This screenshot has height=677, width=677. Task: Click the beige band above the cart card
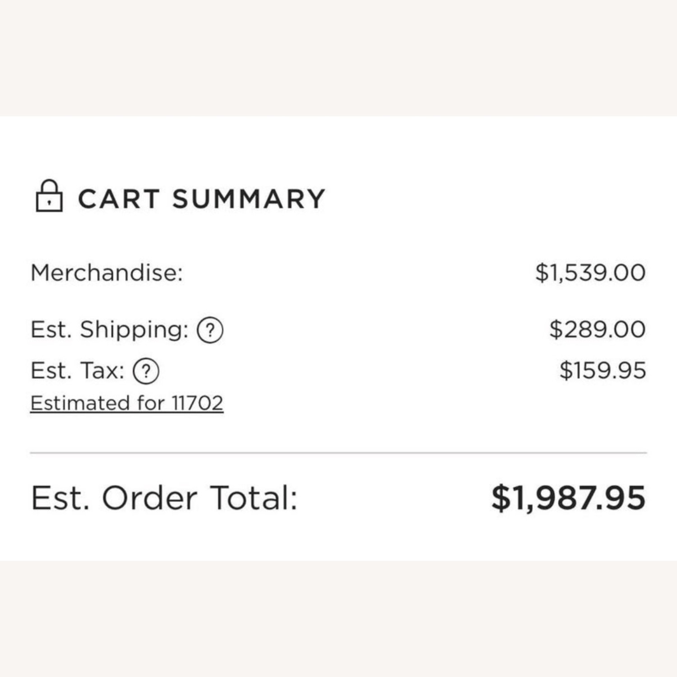tap(338, 58)
